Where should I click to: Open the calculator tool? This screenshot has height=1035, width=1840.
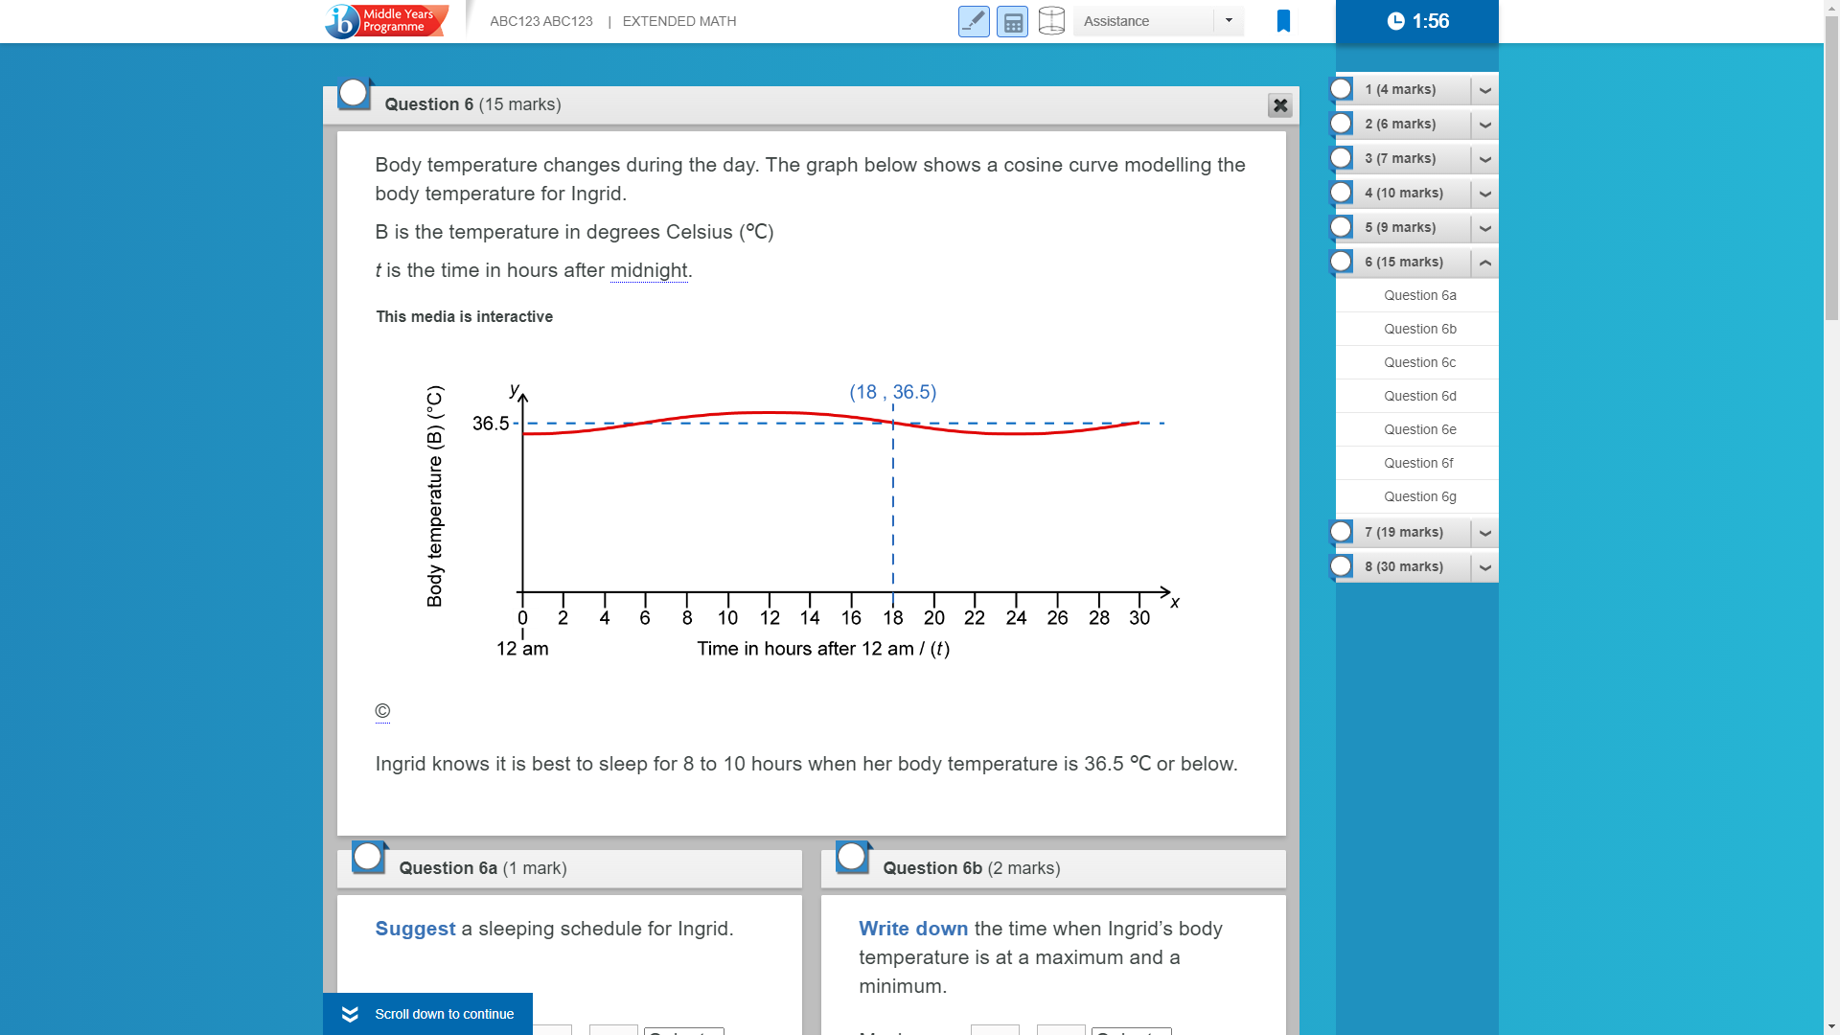(x=1012, y=21)
